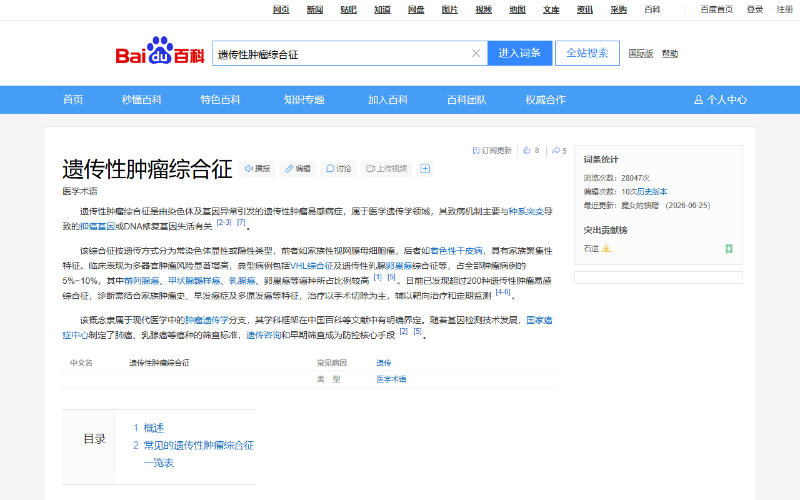Open the 帮助 help link
The image size is (800, 500).
tap(670, 54)
